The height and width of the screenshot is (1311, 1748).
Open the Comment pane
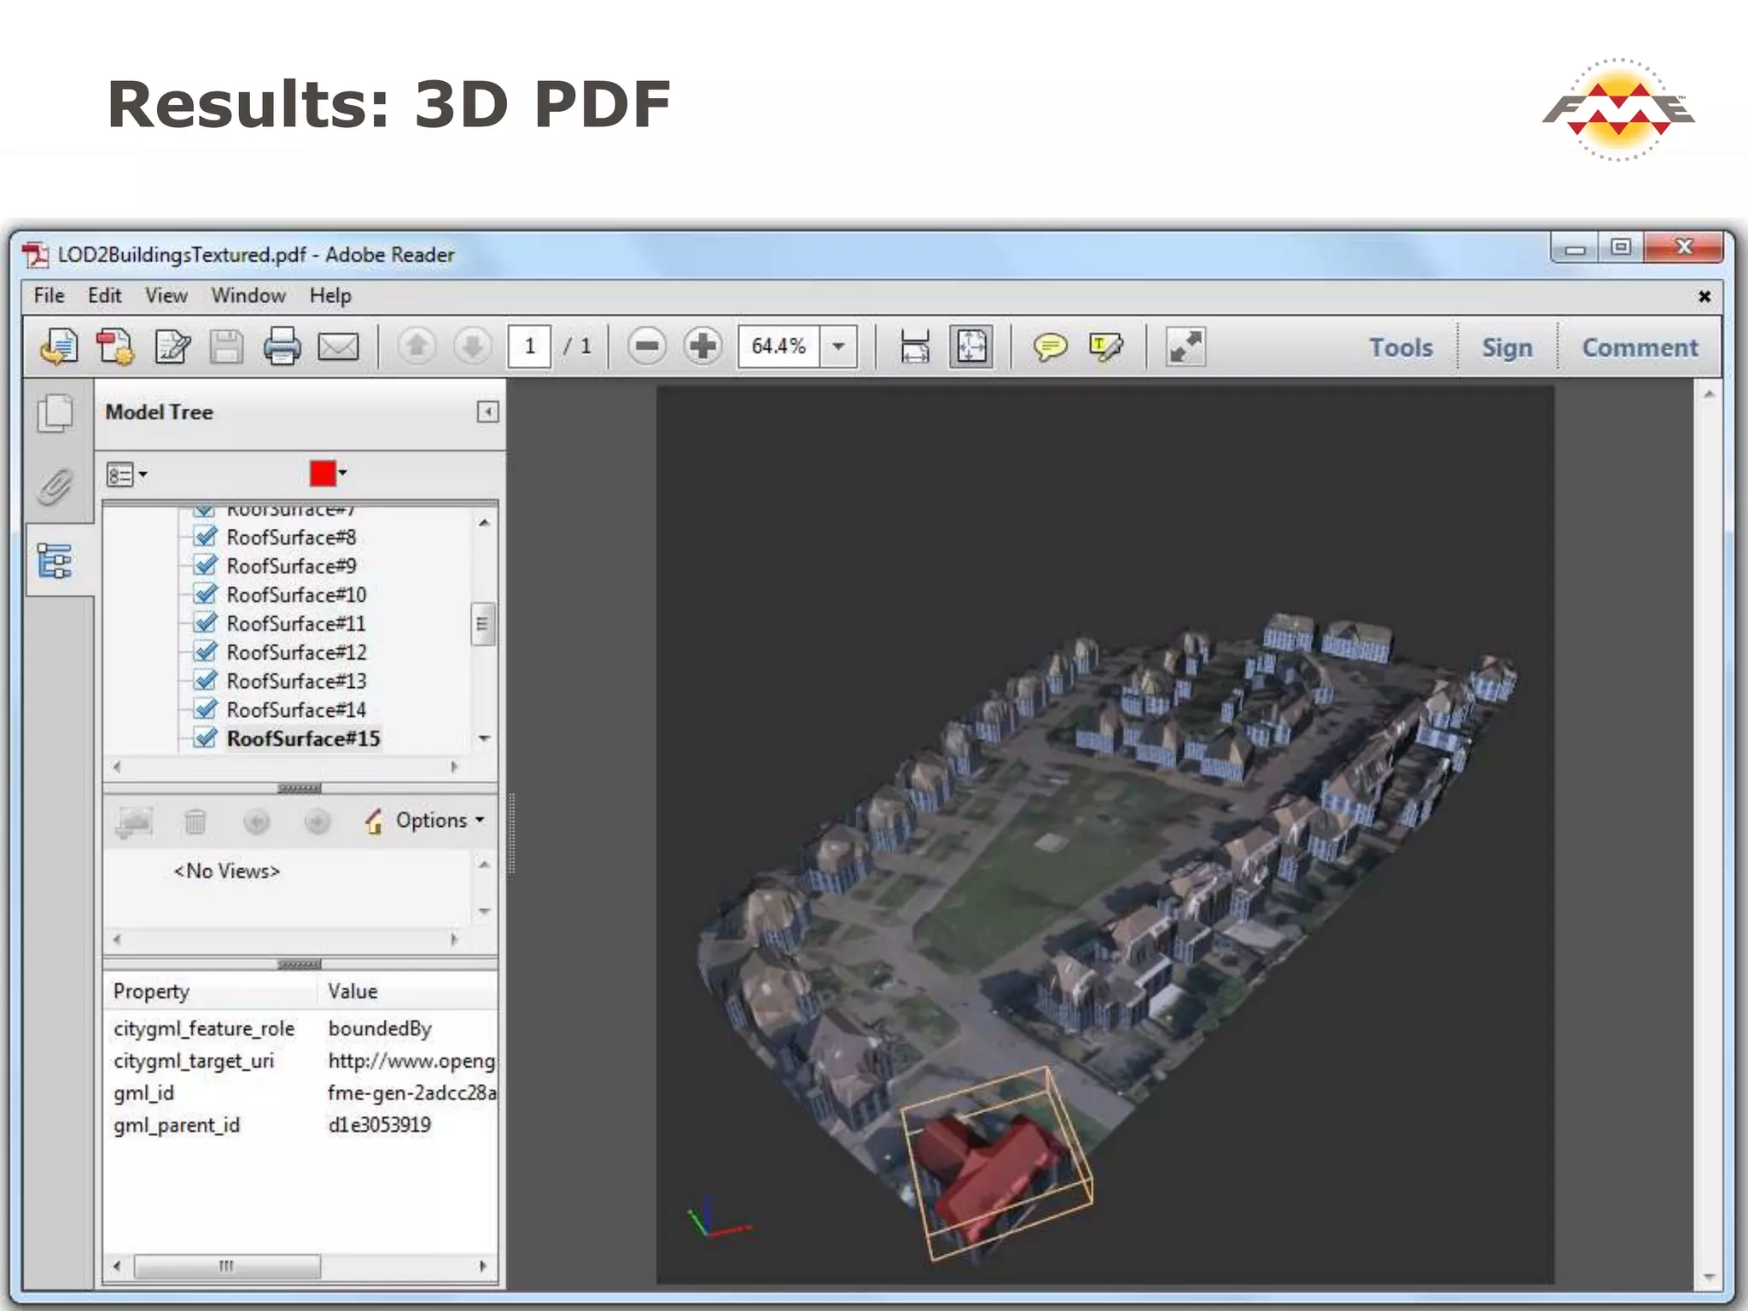click(1640, 347)
